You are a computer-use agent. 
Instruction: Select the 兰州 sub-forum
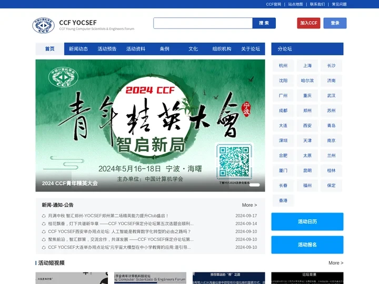332,156
